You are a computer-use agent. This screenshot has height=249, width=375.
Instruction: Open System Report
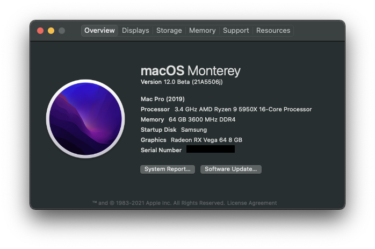(168, 169)
